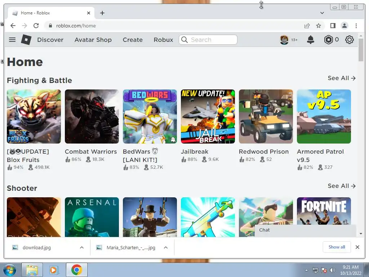
Task: Bookmark this page with the star icon
Action: pos(319,26)
